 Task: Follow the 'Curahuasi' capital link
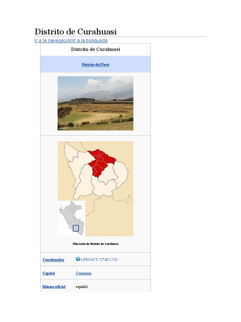coord(83,273)
